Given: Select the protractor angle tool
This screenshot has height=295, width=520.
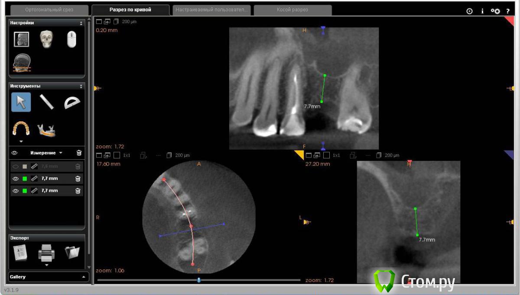Looking at the screenshot, I should pyautogui.click(x=72, y=102).
